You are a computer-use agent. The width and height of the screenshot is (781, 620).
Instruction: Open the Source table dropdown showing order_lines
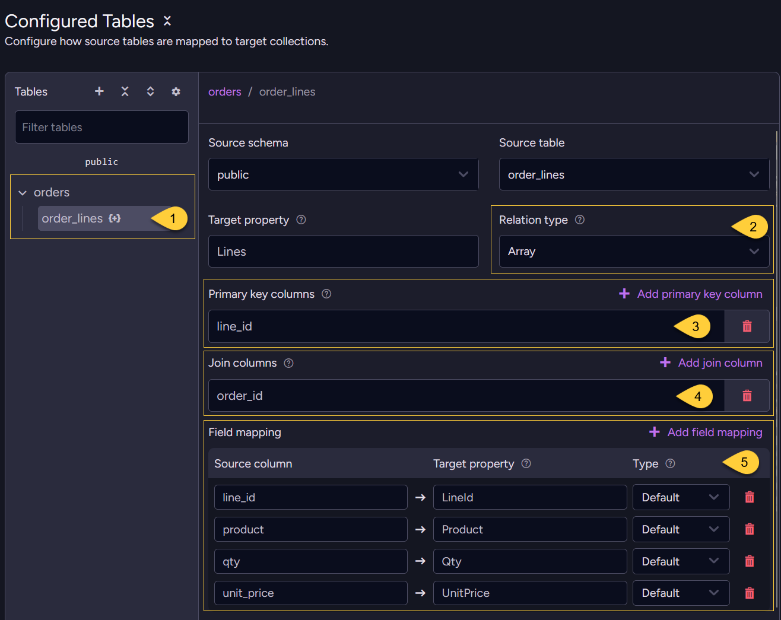click(x=634, y=174)
